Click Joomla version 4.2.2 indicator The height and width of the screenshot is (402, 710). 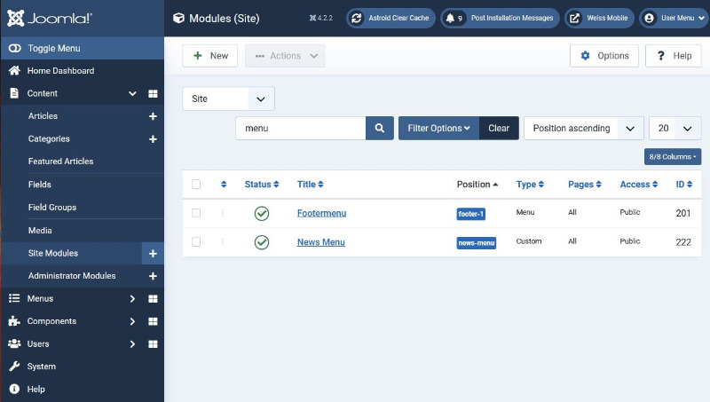pos(321,18)
